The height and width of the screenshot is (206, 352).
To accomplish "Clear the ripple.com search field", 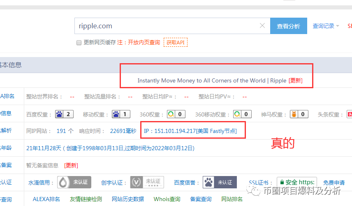I will tap(262, 26).
